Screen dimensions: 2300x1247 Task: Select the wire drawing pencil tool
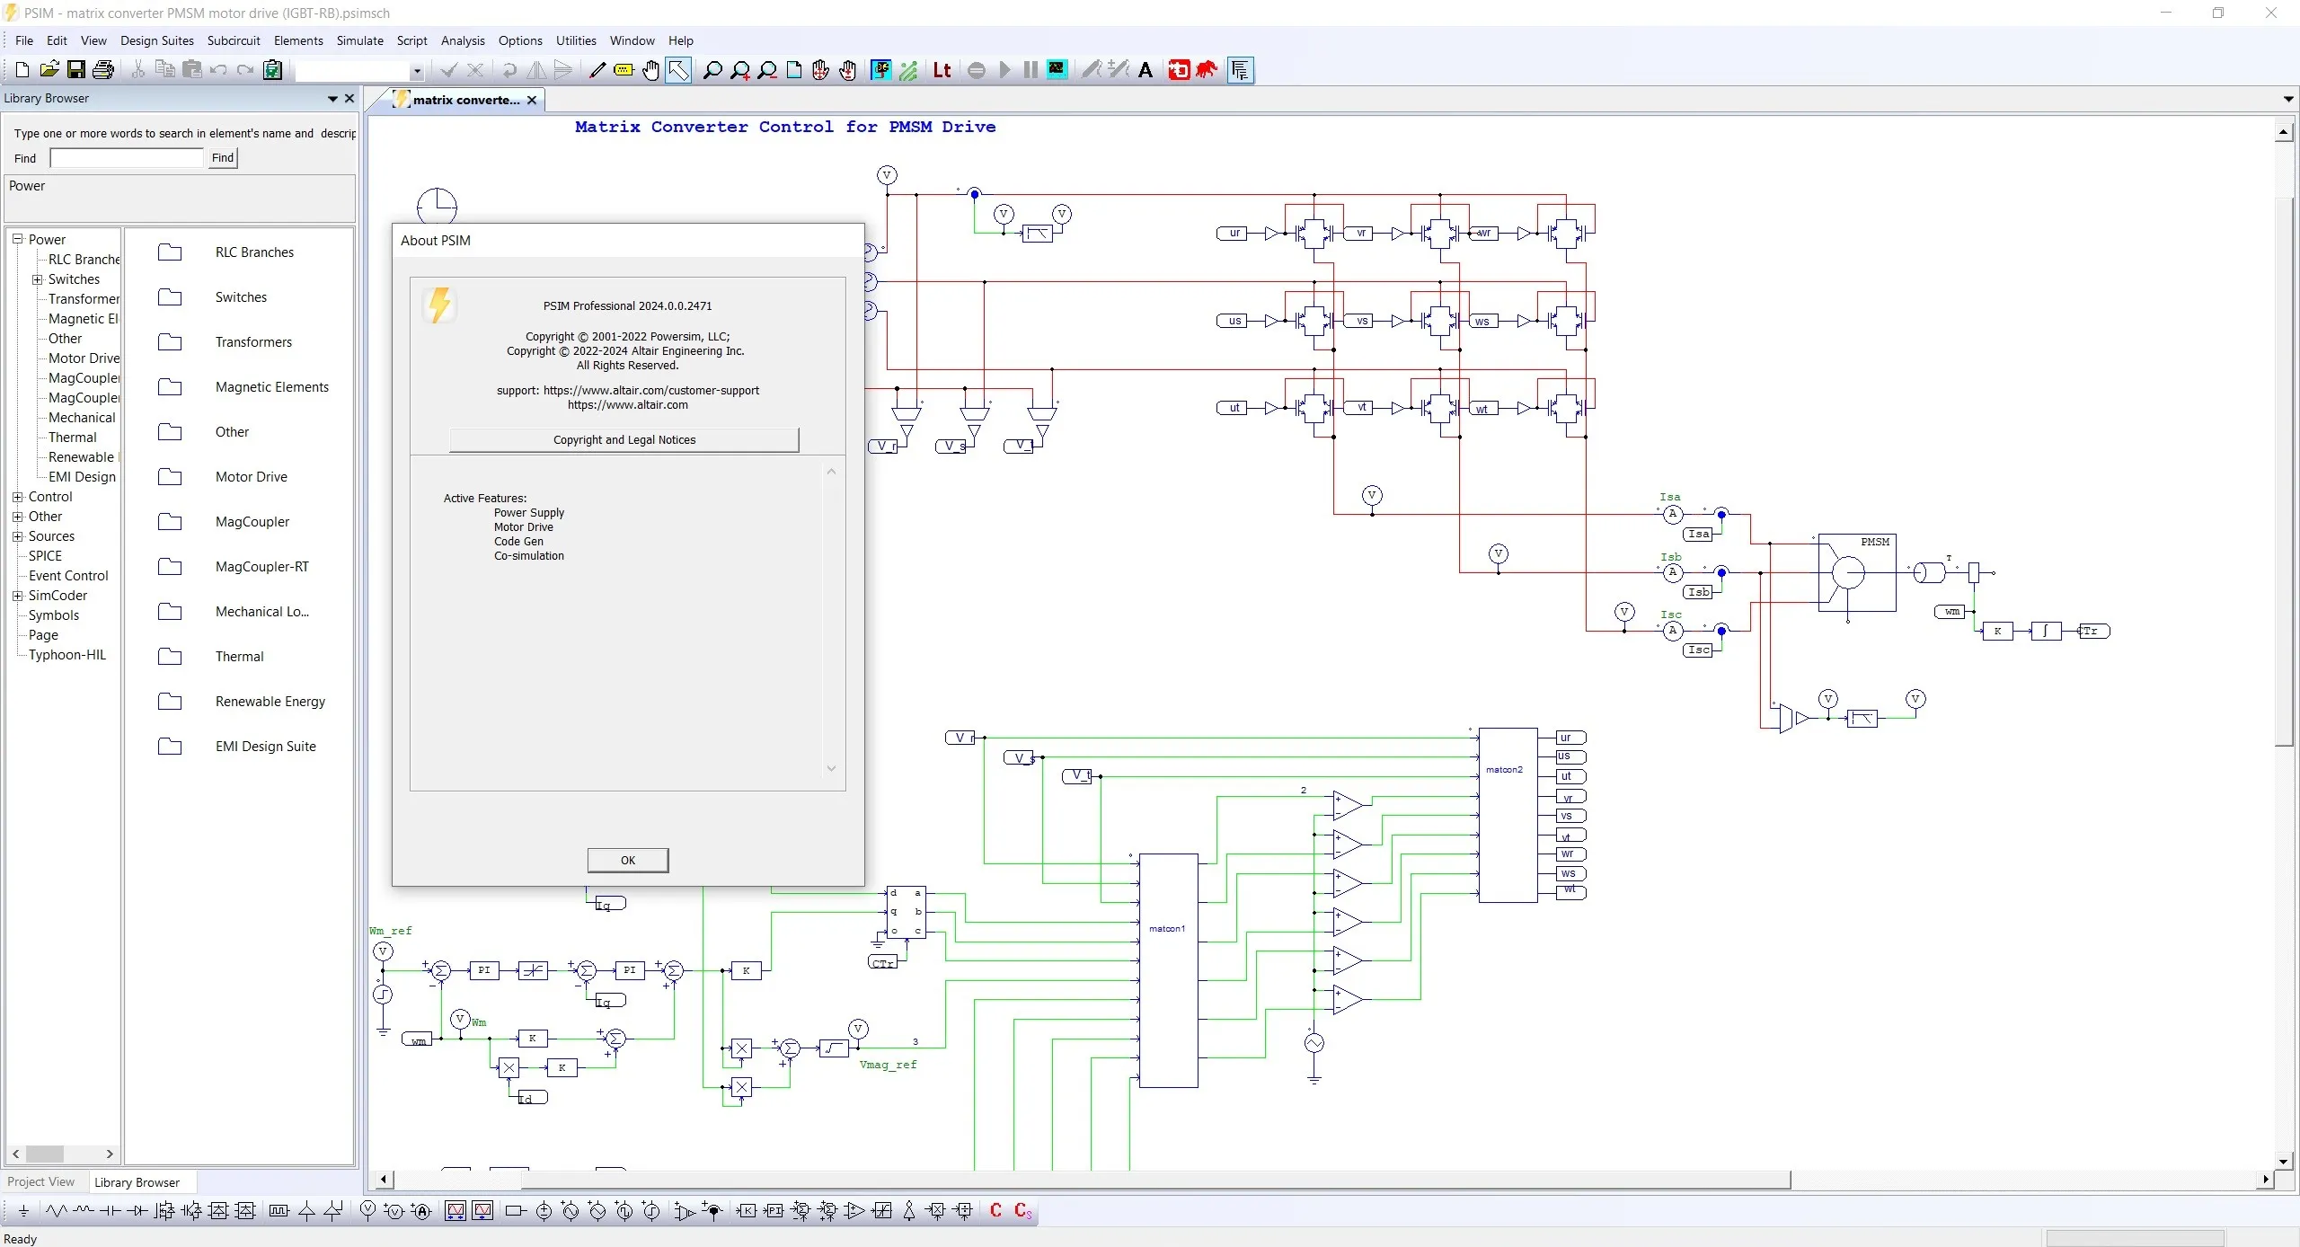(597, 70)
